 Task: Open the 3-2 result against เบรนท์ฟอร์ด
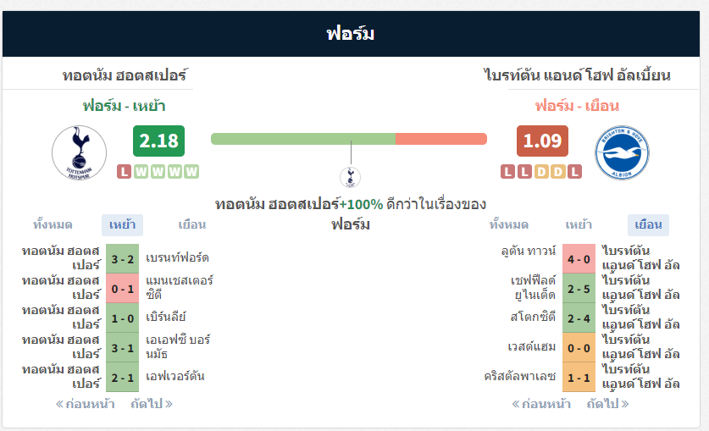coord(123,259)
